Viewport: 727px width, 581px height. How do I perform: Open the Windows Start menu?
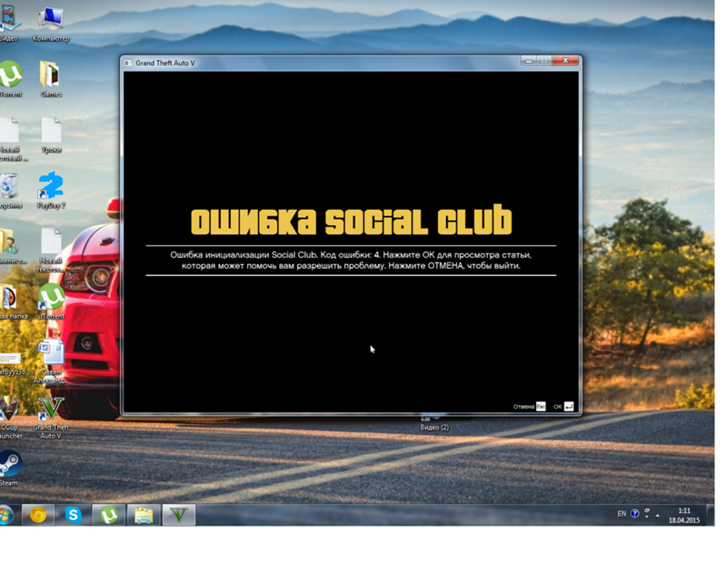[x=6, y=515]
